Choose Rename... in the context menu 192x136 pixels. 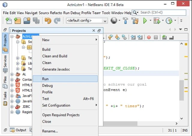pos(65,131)
